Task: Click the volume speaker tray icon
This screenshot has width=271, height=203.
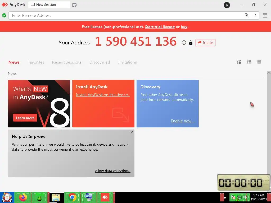Action: pos(245,197)
